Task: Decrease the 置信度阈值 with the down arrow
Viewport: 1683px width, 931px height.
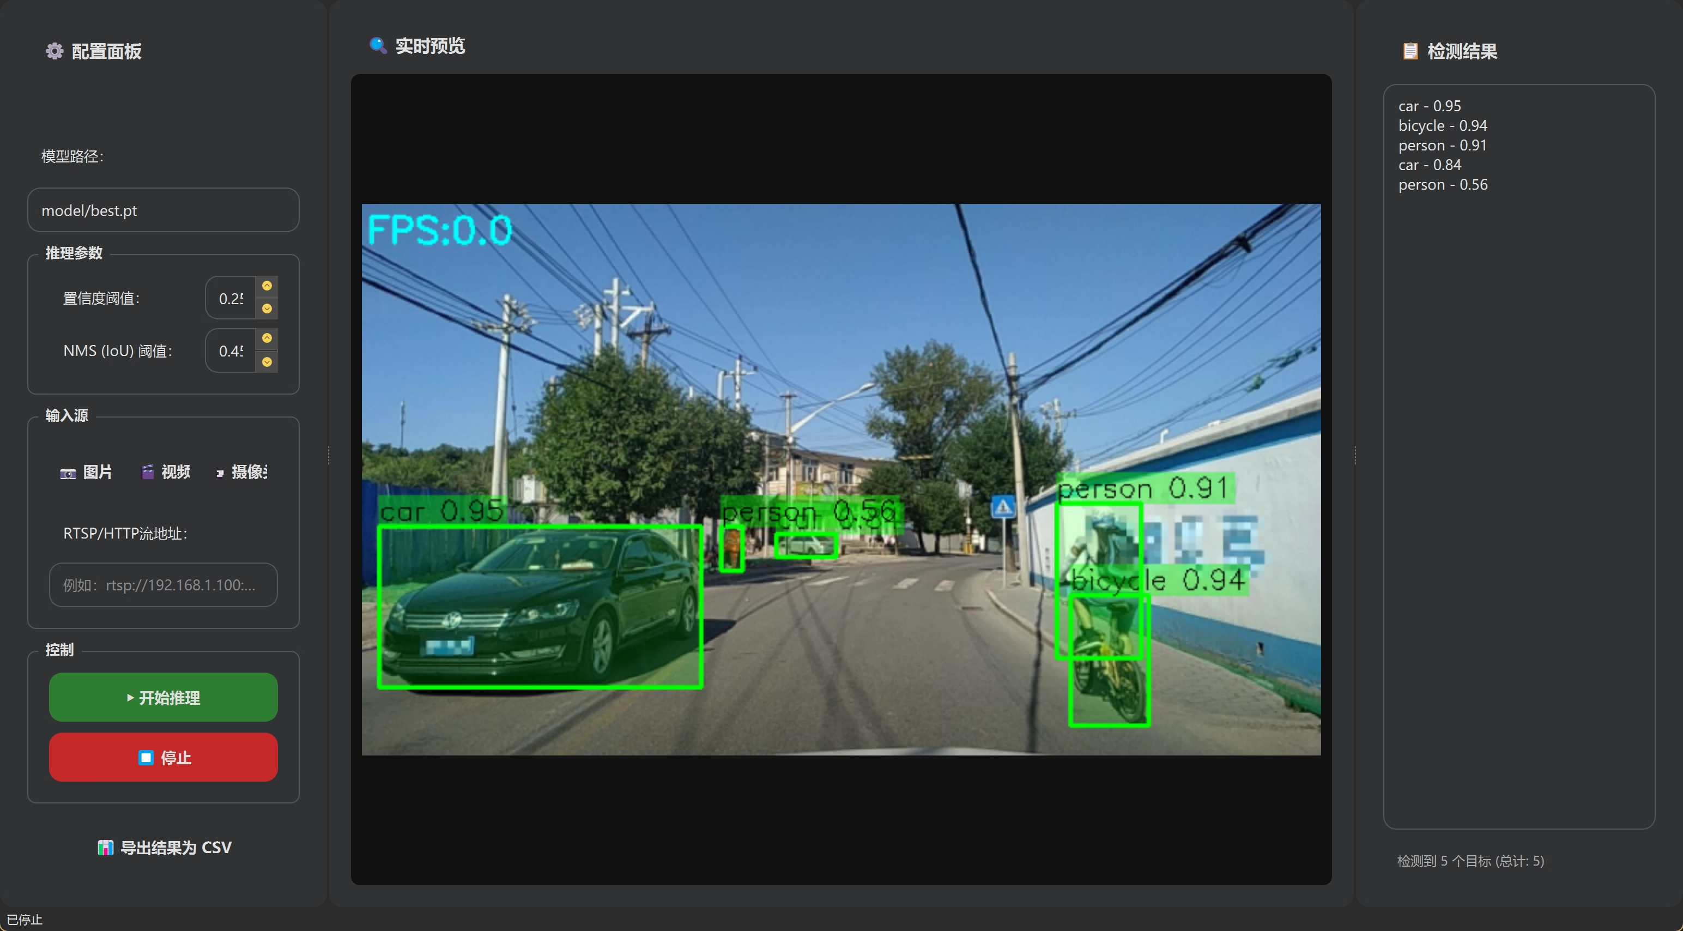Action: [x=267, y=309]
